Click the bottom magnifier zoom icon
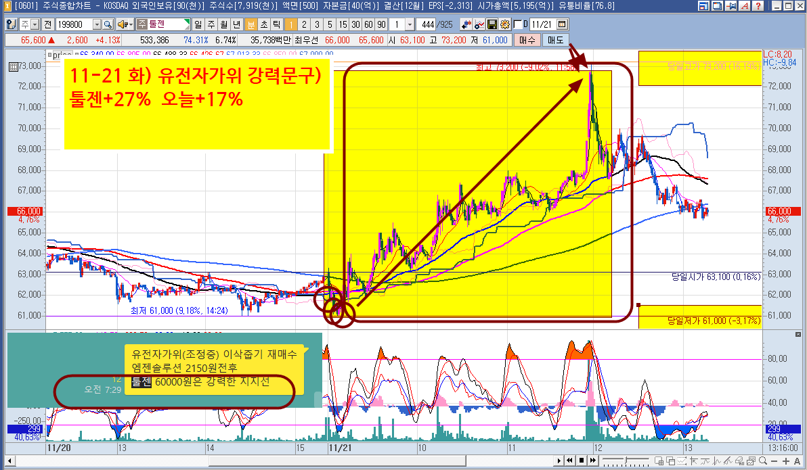Viewport: 807px width, 470px height. (x=763, y=461)
